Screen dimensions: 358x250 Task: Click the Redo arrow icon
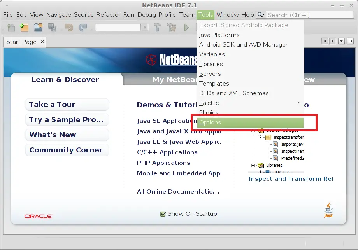point(82,28)
